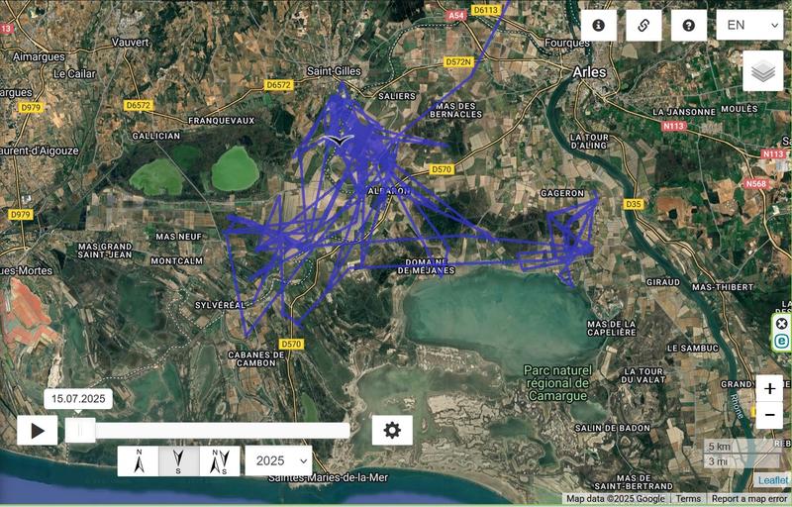Click the Franquevaux place label
The height and width of the screenshot is (507, 792).
pos(221,120)
